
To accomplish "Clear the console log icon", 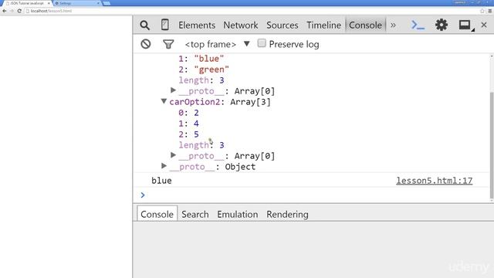I will pyautogui.click(x=146, y=44).
